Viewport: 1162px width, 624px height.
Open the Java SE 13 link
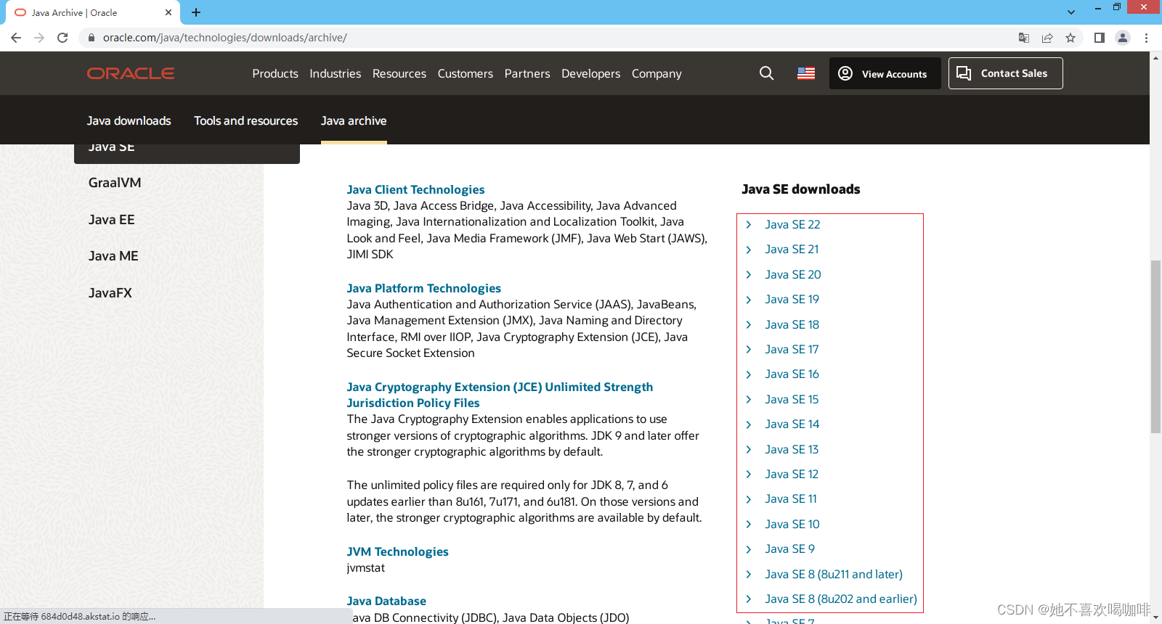[792, 449]
